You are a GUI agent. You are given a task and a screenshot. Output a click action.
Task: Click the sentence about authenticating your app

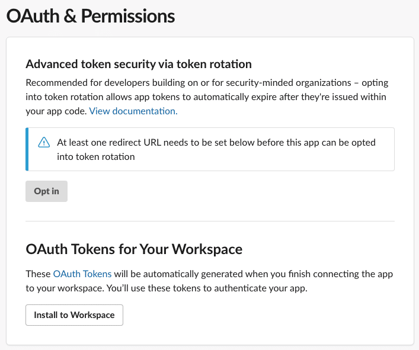coord(207,288)
